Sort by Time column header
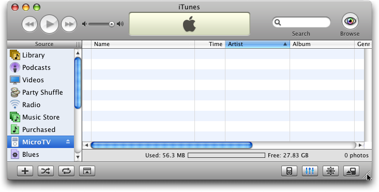This screenshot has height=192, width=379. click(210, 45)
